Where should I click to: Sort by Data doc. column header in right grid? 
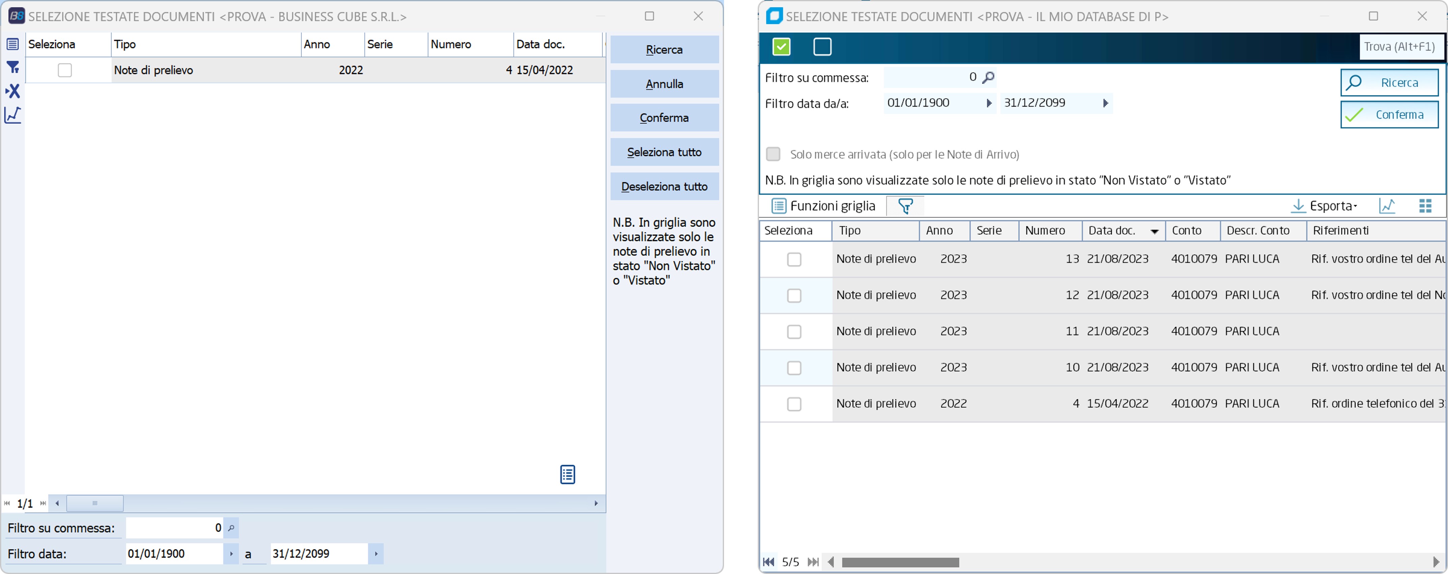[x=1112, y=231]
